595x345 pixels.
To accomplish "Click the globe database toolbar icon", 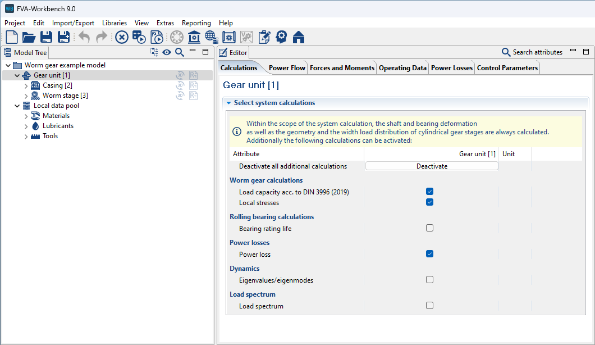I will [x=212, y=37].
